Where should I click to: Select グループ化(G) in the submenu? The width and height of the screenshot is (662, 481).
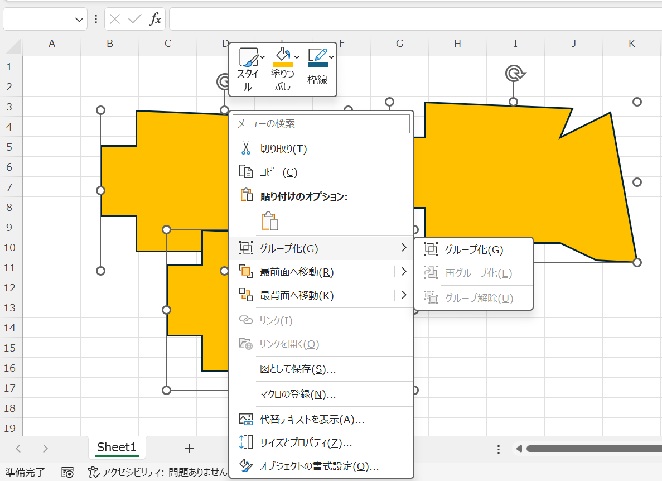[473, 249]
